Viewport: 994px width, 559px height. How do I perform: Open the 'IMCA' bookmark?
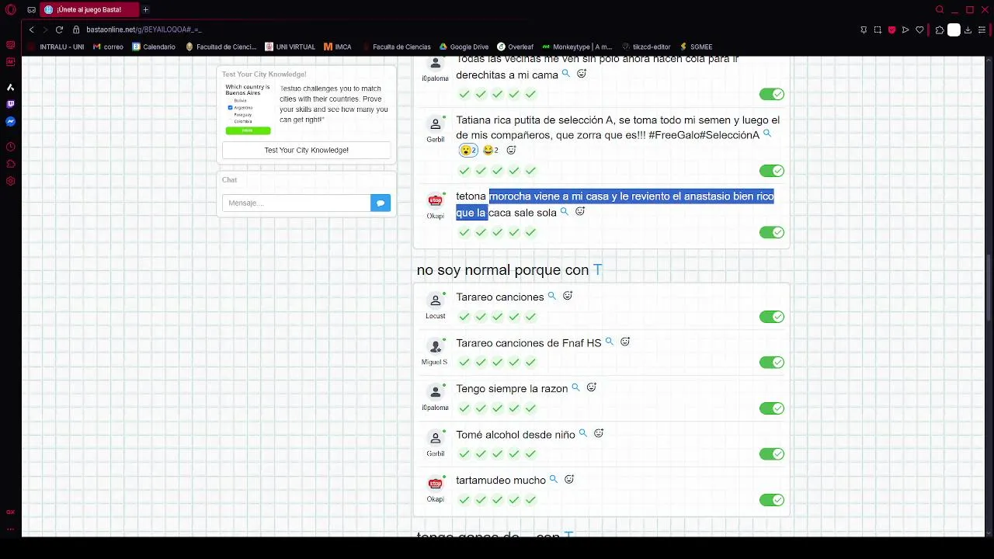(x=338, y=47)
